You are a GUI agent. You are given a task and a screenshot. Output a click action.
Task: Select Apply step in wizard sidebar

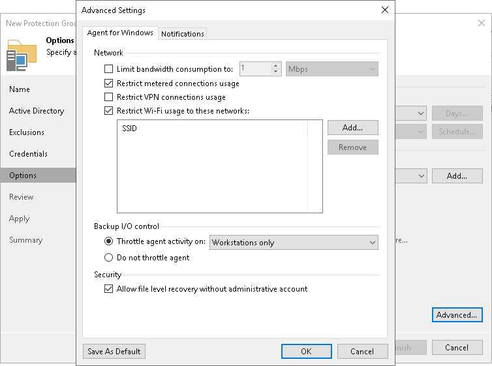coord(20,219)
